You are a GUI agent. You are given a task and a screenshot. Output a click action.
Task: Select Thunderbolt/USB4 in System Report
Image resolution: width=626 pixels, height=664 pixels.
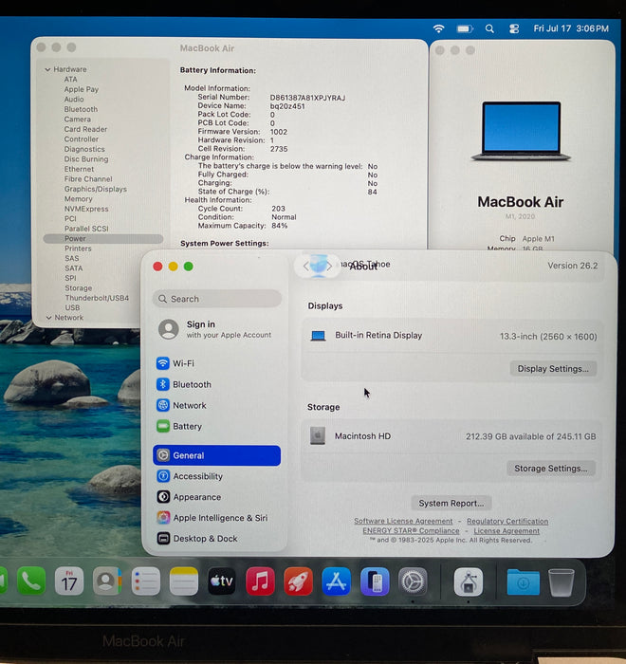point(97,298)
